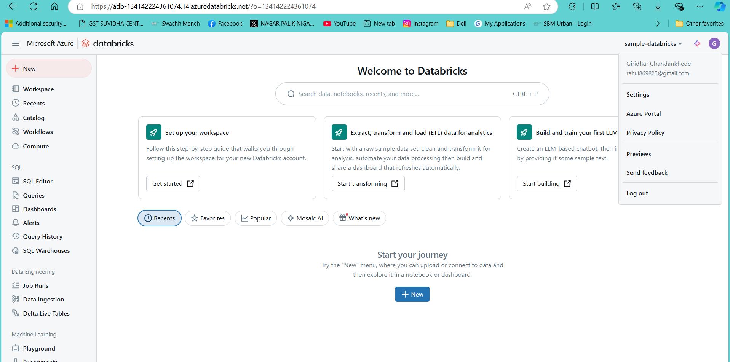This screenshot has height=362, width=730.
Task: Select the What's new tab
Action: point(359,218)
